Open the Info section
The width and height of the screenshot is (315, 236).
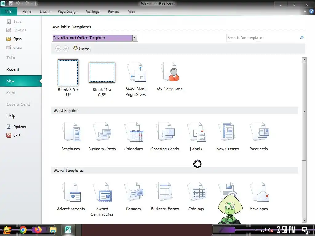[x=11, y=57]
